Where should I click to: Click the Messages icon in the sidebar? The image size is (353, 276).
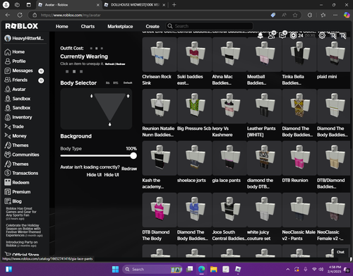[x=8, y=71]
